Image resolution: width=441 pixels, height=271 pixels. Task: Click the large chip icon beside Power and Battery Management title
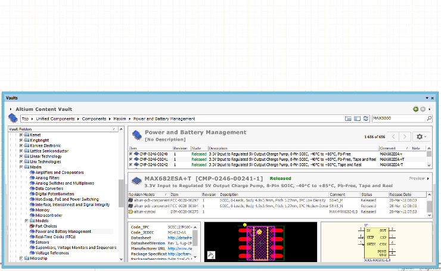pyautogui.click(x=136, y=135)
